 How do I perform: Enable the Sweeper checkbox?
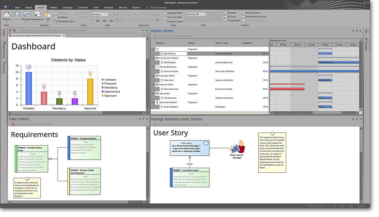(x=226, y=13)
